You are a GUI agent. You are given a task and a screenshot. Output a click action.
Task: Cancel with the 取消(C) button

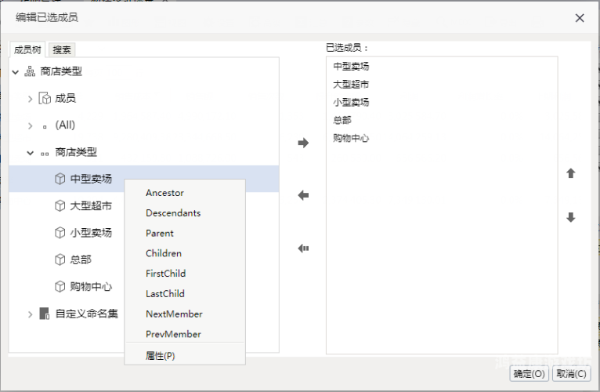pos(571,374)
